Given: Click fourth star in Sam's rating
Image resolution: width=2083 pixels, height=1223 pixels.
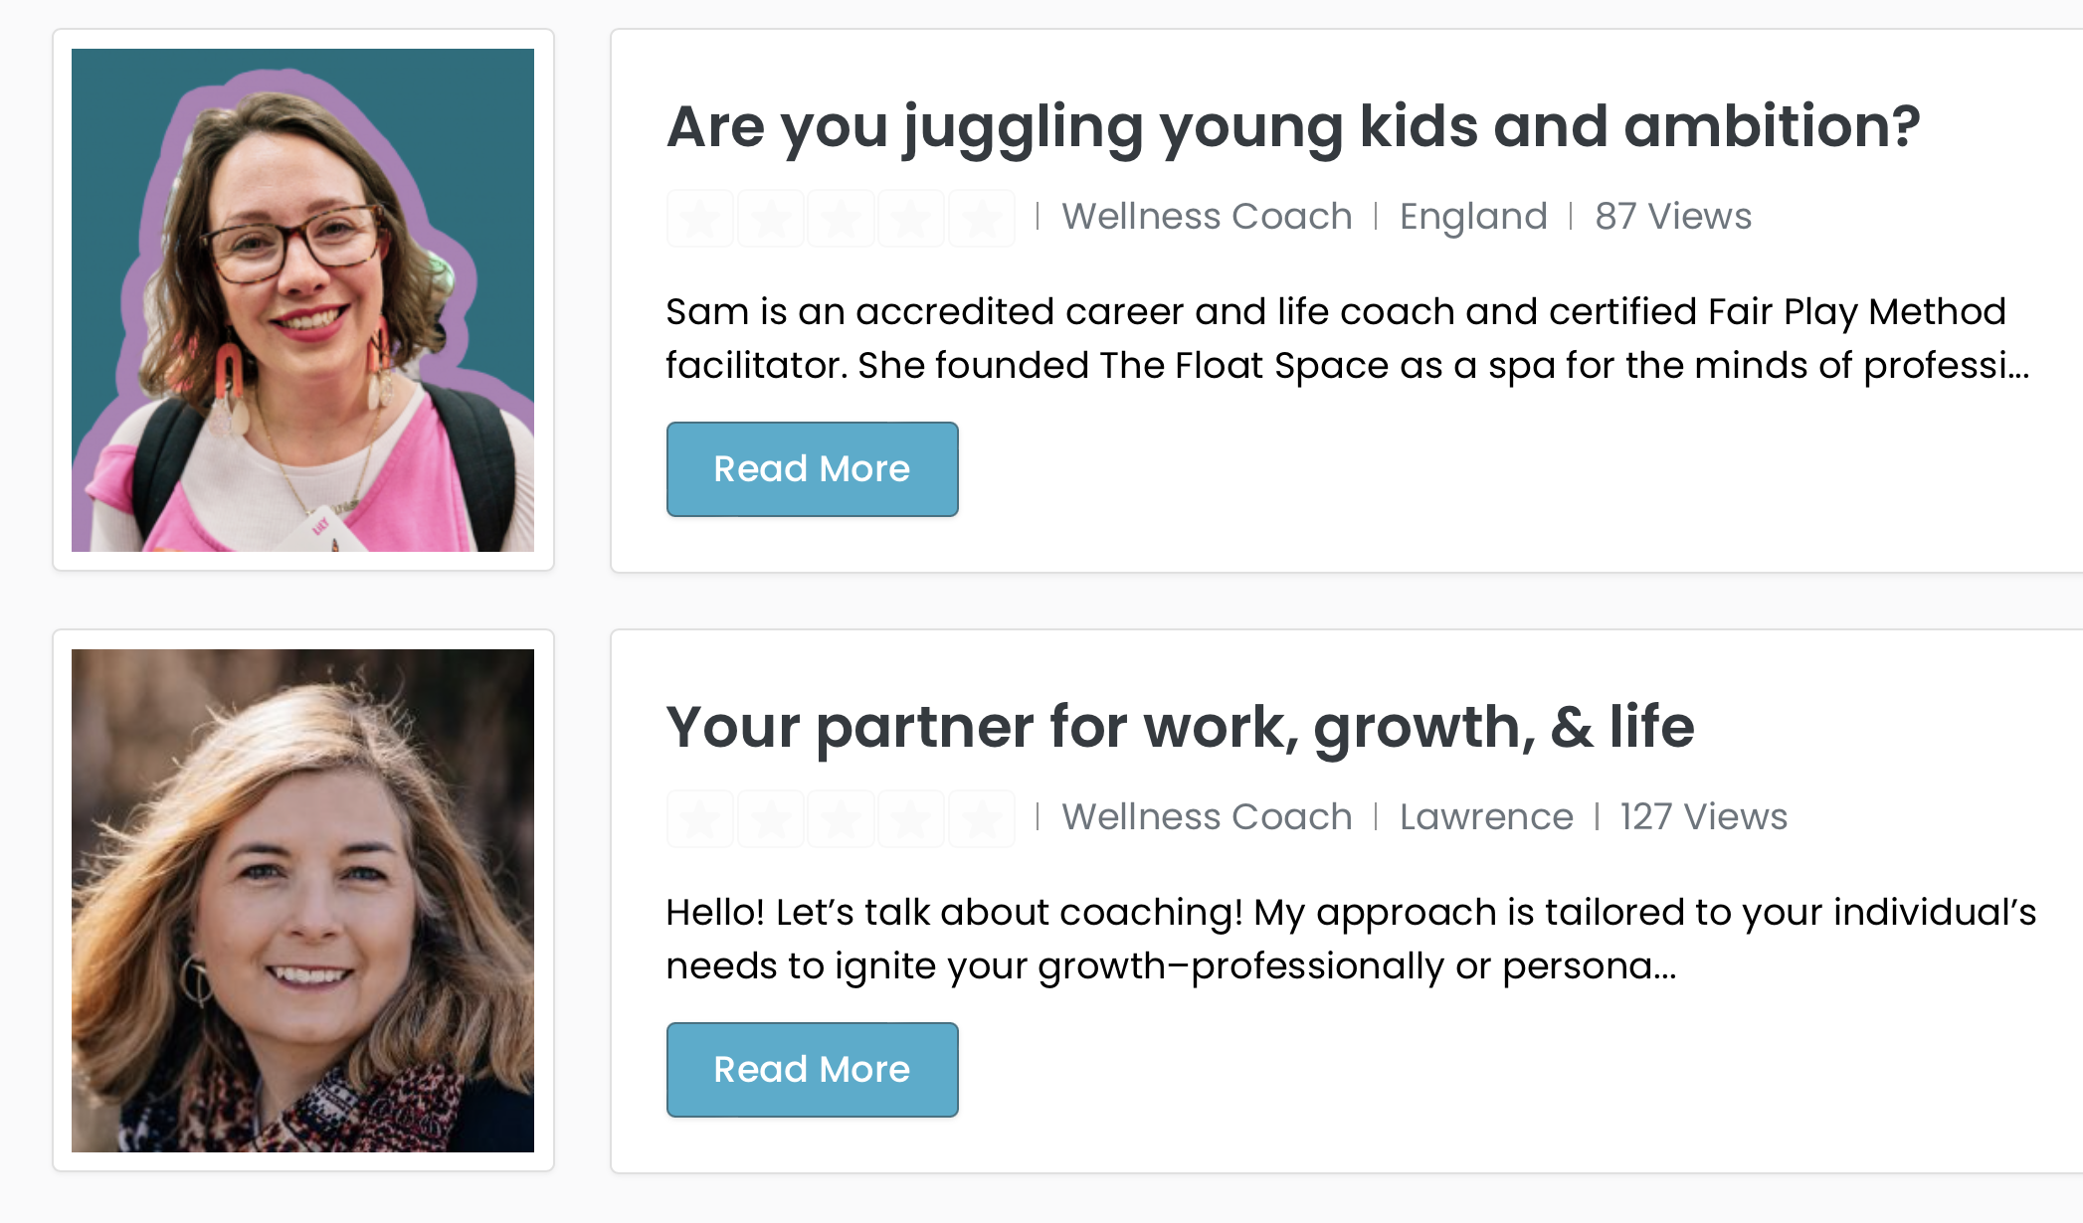Looking at the screenshot, I should click(911, 218).
